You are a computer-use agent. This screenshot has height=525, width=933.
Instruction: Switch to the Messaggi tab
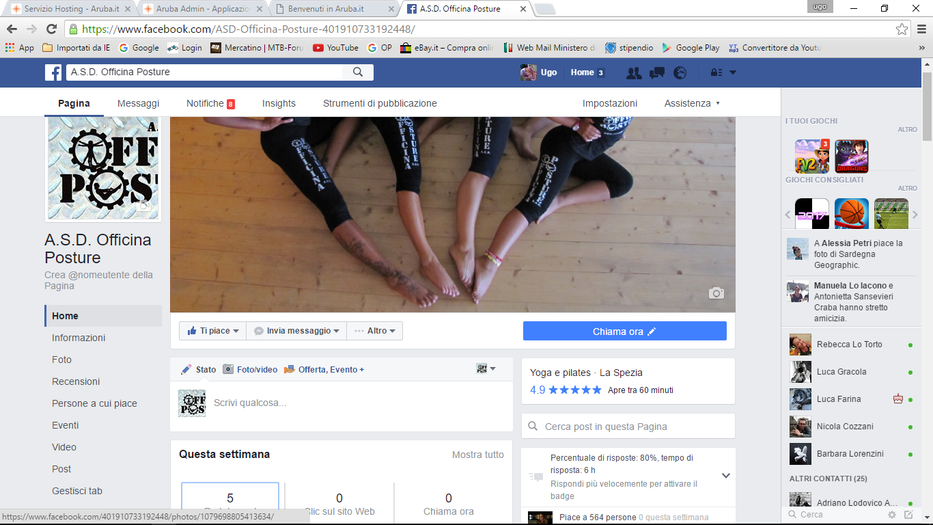[x=138, y=103]
